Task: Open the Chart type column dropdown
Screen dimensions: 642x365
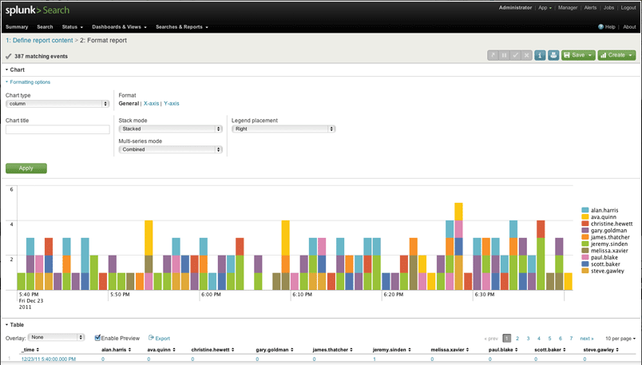Action: [x=57, y=104]
